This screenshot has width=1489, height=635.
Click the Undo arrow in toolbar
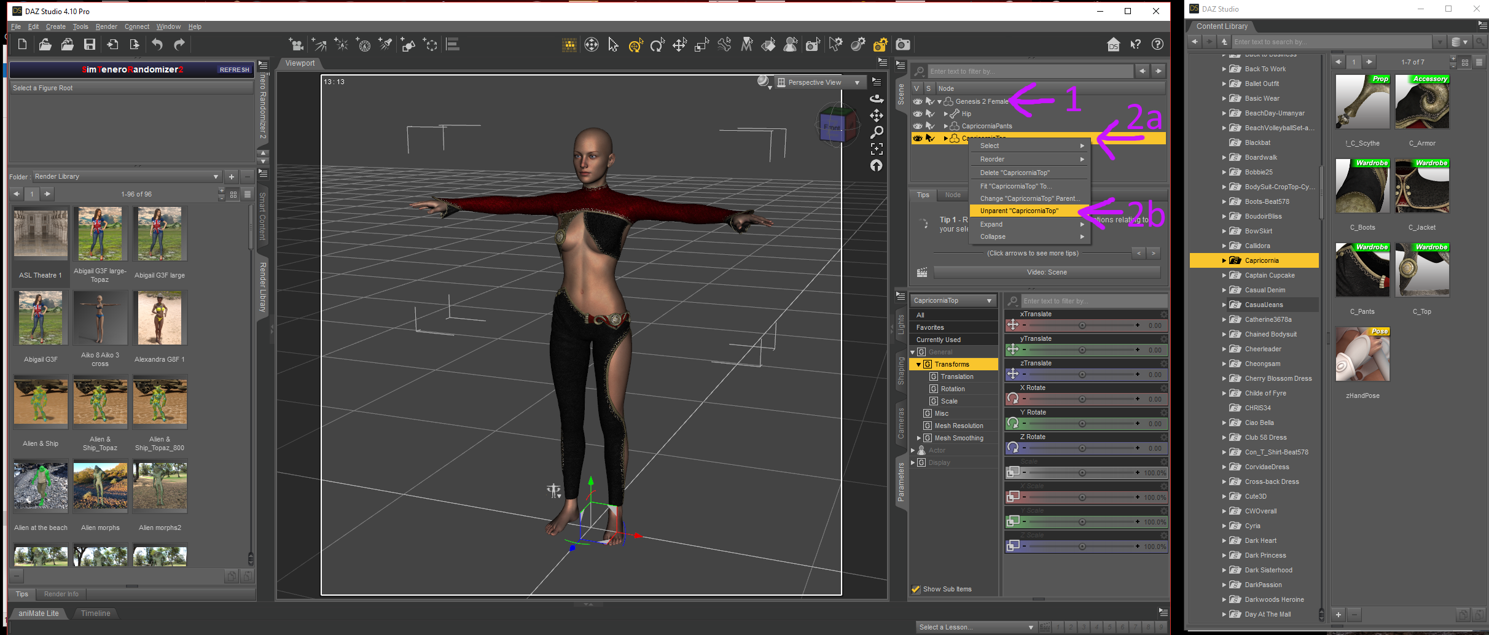tap(157, 44)
